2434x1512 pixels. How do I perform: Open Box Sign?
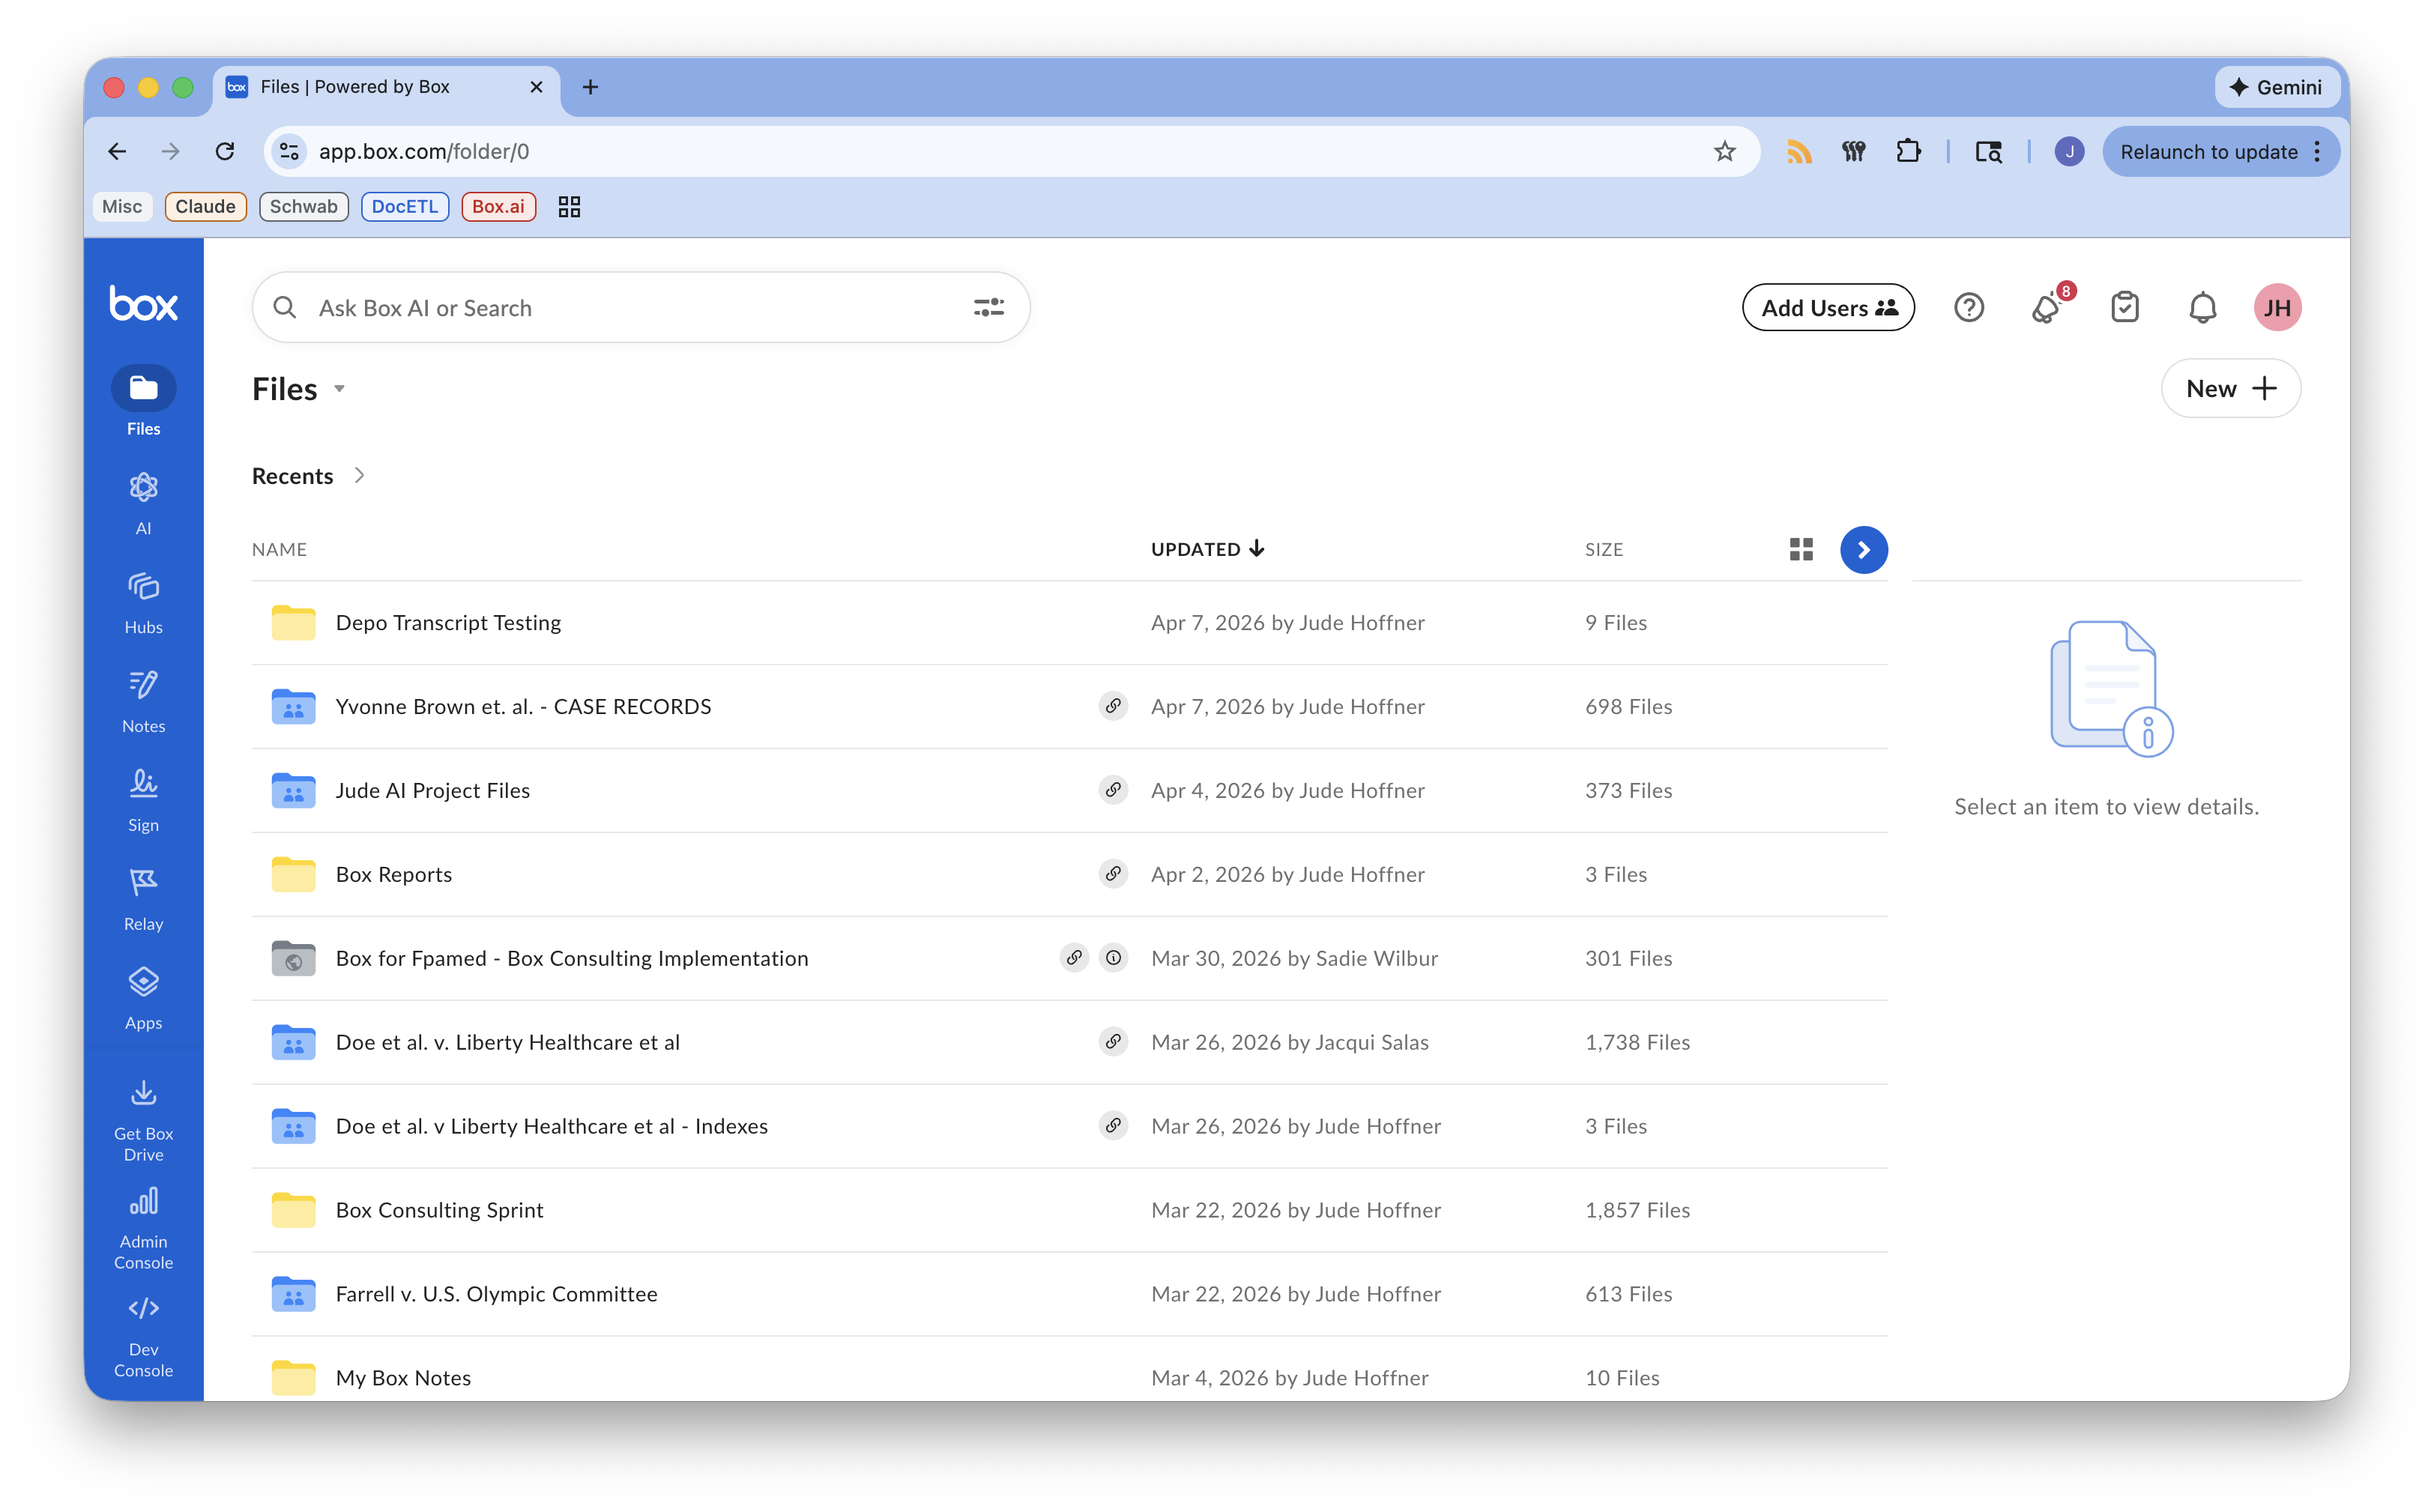(x=143, y=797)
